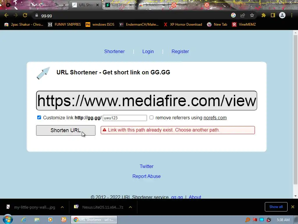Image resolution: width=298 pixels, height=224 pixels.
Task: Open the media player taskbar icon
Action: pyautogui.click(x=50, y=220)
